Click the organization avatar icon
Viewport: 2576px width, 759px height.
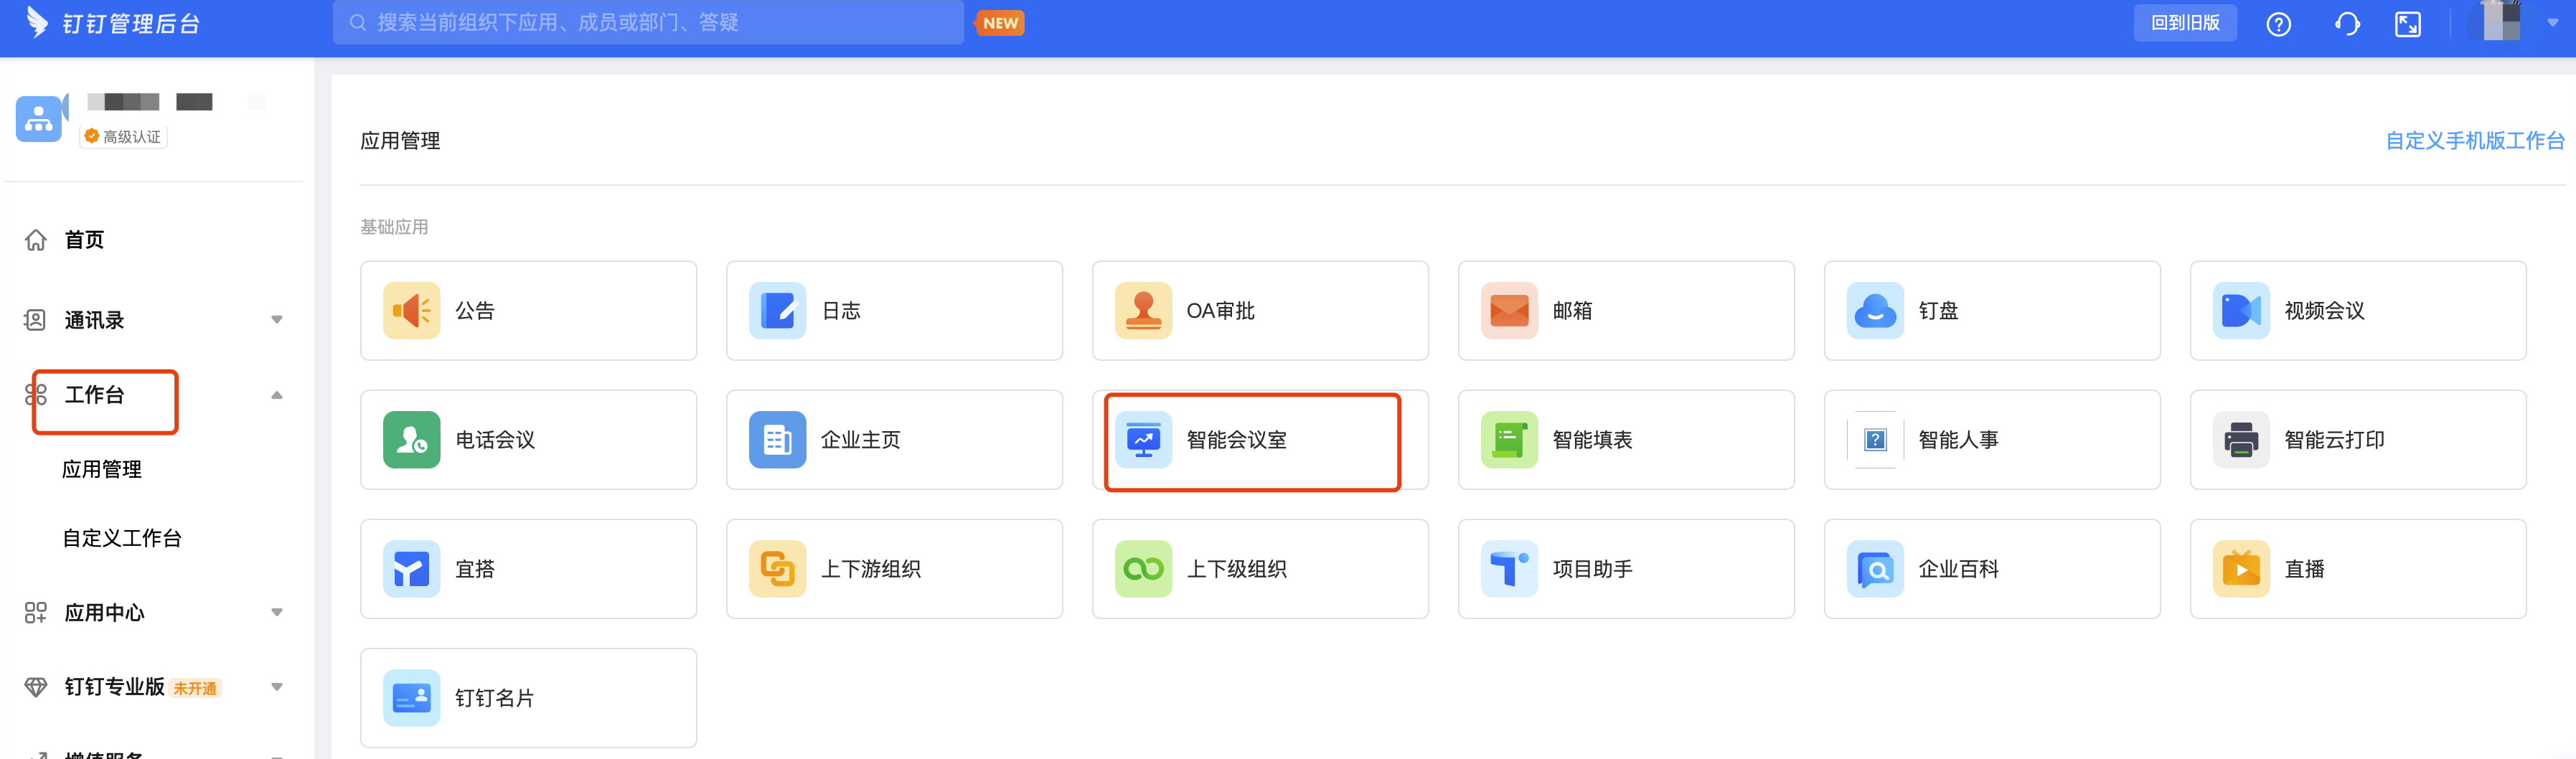coord(40,119)
